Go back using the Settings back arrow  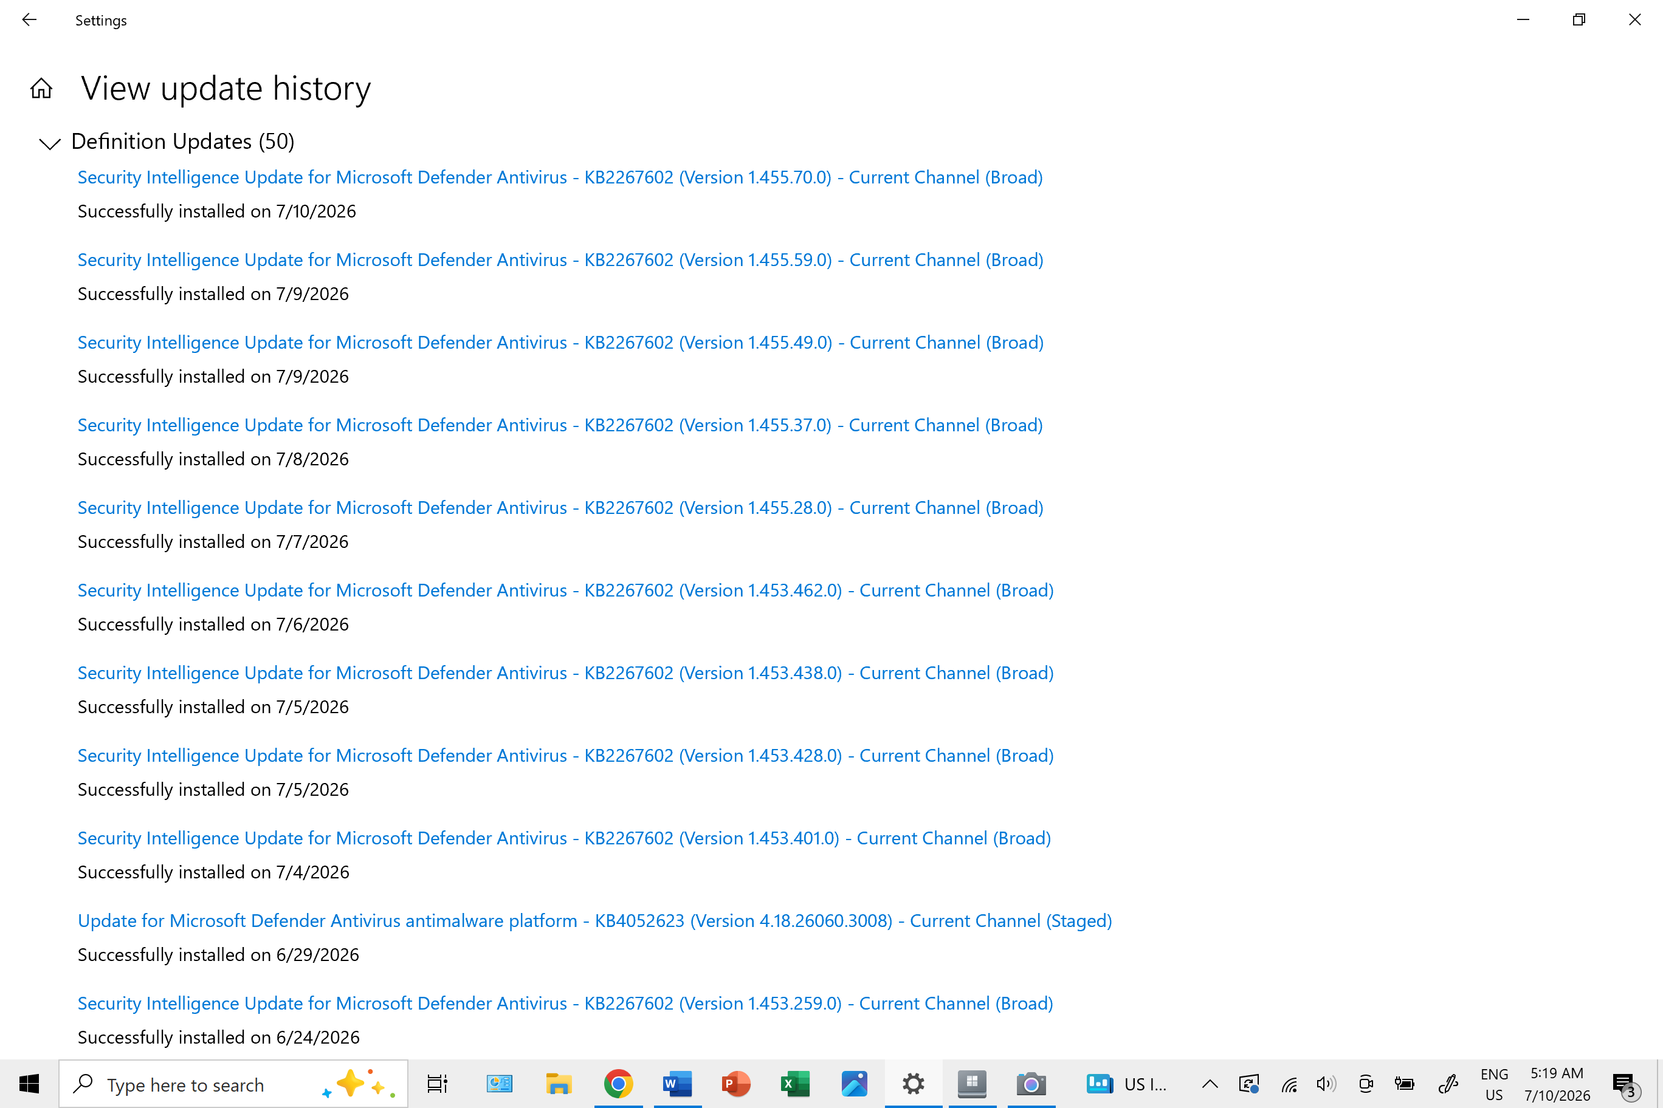[29, 20]
